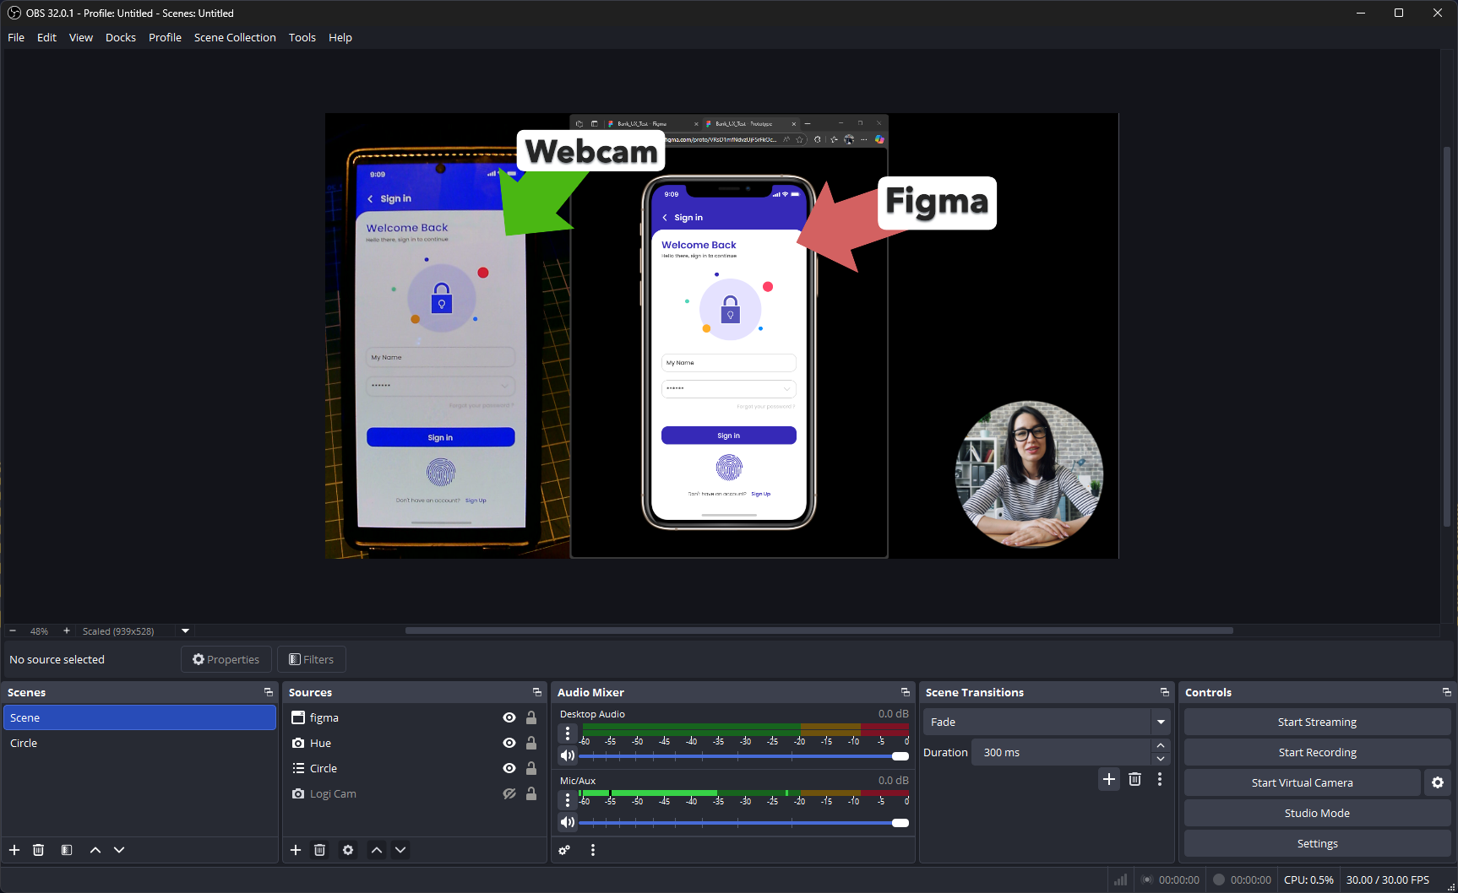Expand the Fade transition dropdown

point(1161,722)
